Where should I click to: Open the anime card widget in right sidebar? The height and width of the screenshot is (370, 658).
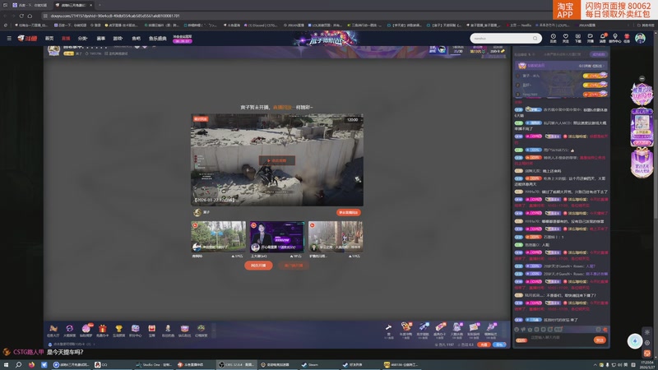point(642,127)
